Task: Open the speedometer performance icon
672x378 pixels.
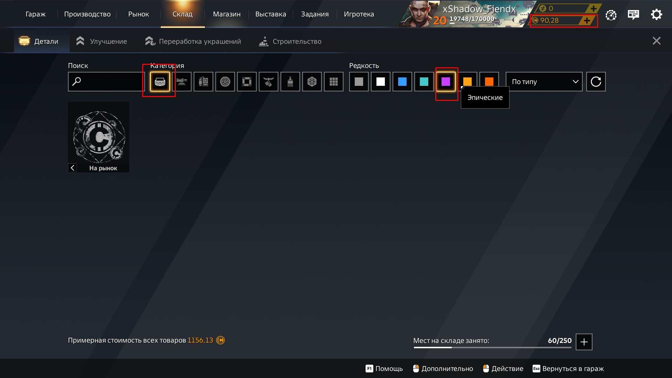Action: pyautogui.click(x=611, y=15)
